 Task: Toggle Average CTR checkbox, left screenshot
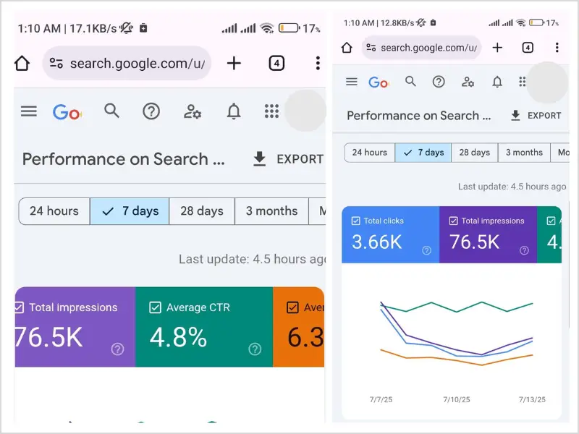tap(155, 307)
